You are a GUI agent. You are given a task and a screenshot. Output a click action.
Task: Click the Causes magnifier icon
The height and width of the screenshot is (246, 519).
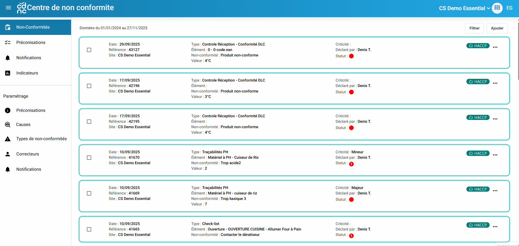point(8,125)
